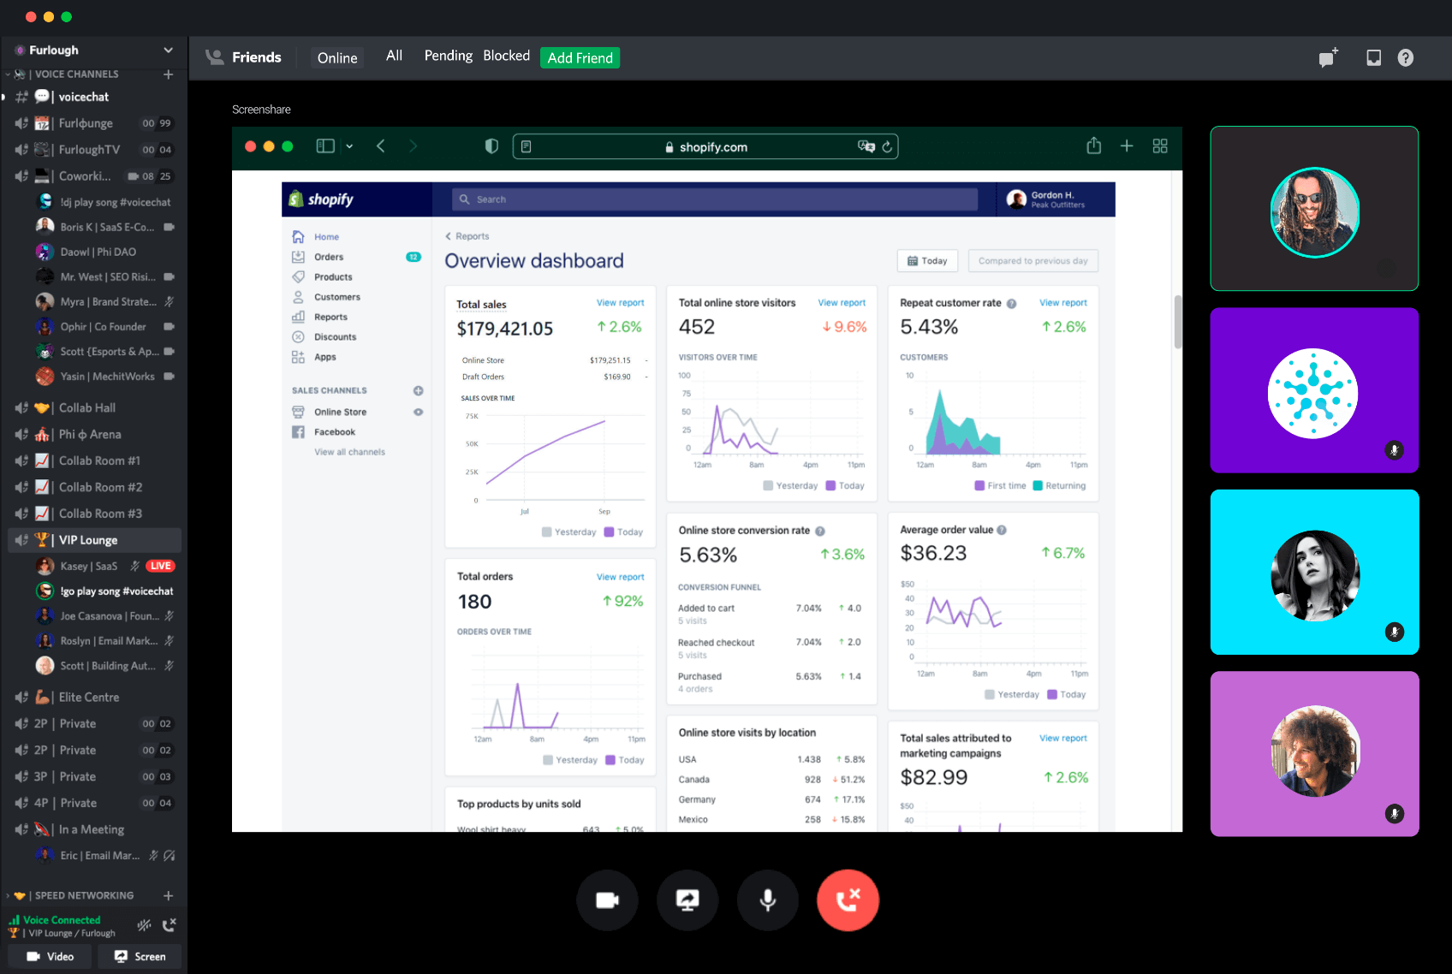Open Products in Shopify sidebar
Screen dimensions: 1452x974
coord(332,277)
